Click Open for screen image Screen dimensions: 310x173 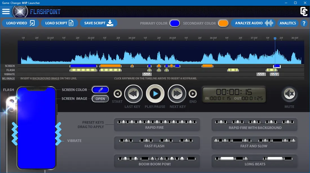pyautogui.click(x=100, y=99)
